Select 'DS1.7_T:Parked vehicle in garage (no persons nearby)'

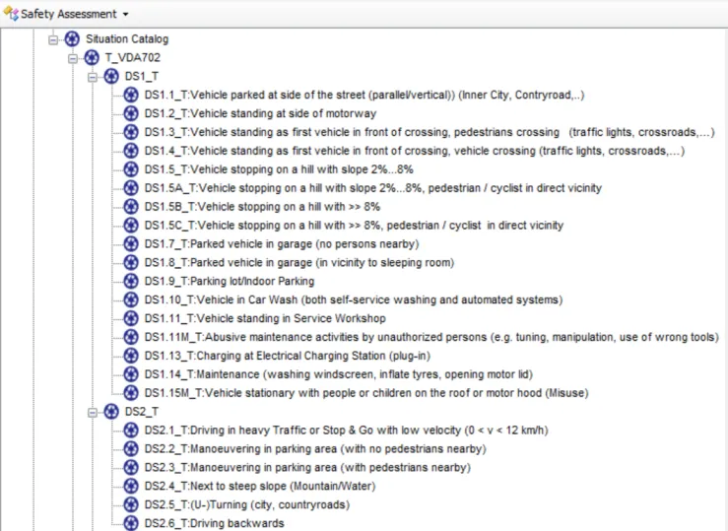pos(282,243)
